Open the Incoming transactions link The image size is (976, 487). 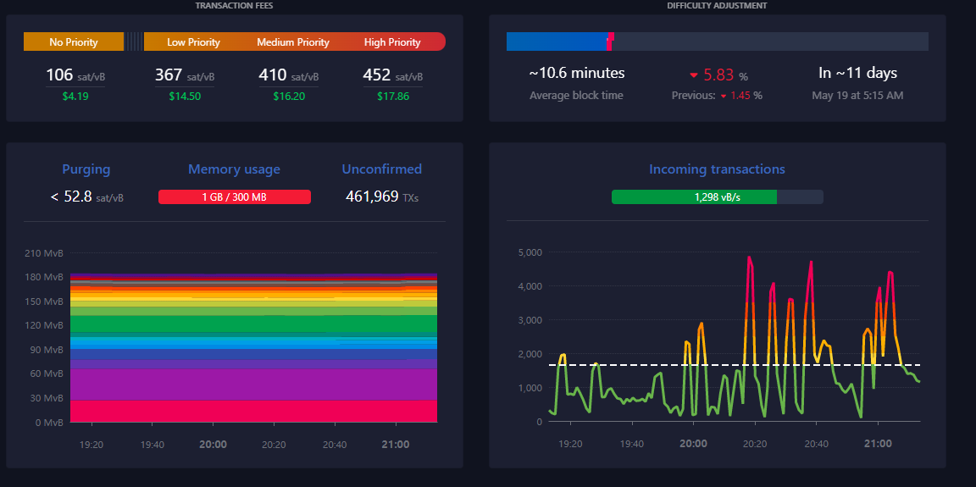pos(717,169)
